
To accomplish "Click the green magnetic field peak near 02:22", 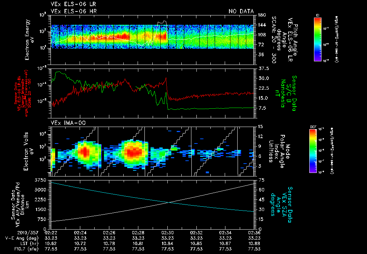I will [59, 72].
